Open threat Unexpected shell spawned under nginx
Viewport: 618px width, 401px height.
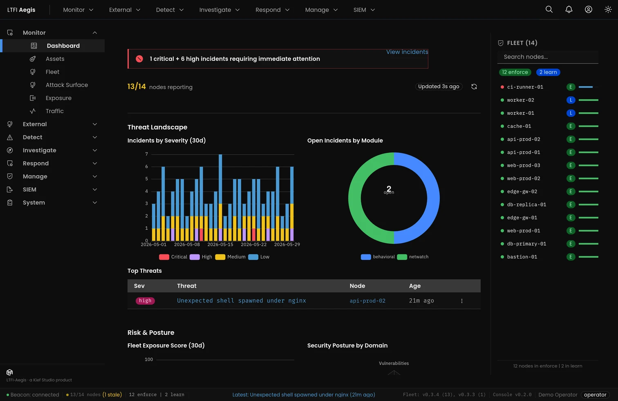242,301
